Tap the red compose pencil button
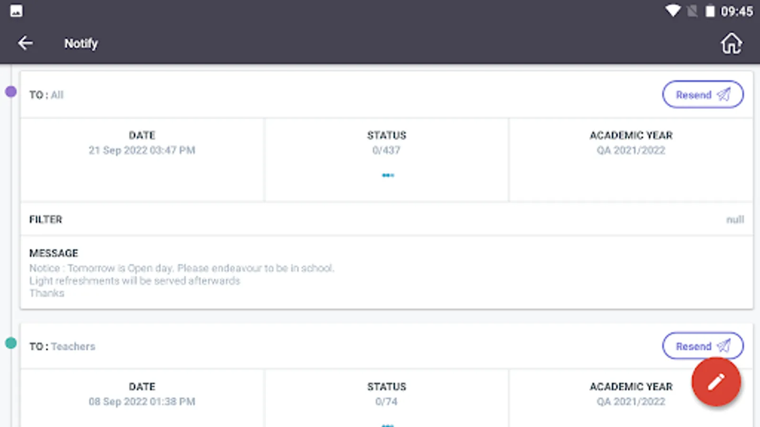This screenshot has height=427, width=760. coord(716,382)
